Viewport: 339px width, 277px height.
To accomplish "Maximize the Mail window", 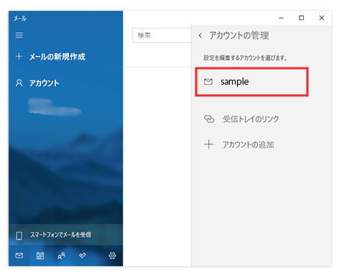I will pyautogui.click(x=302, y=18).
